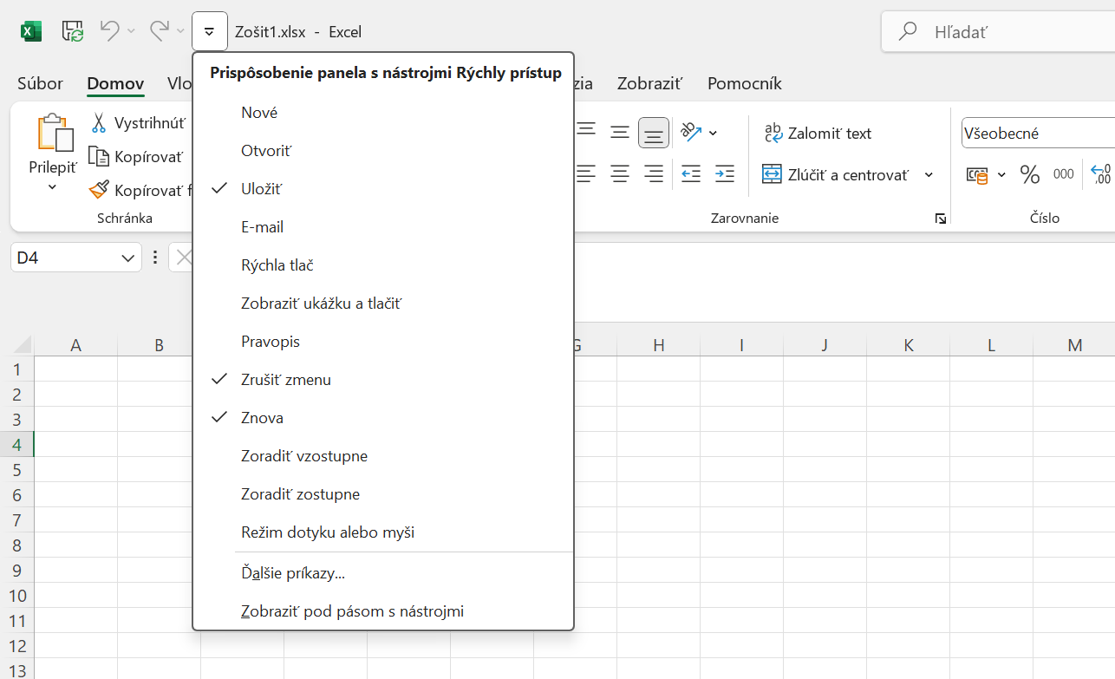Enable Rýchla tlač option
Image resolution: width=1115 pixels, height=679 pixels.
coord(383,265)
